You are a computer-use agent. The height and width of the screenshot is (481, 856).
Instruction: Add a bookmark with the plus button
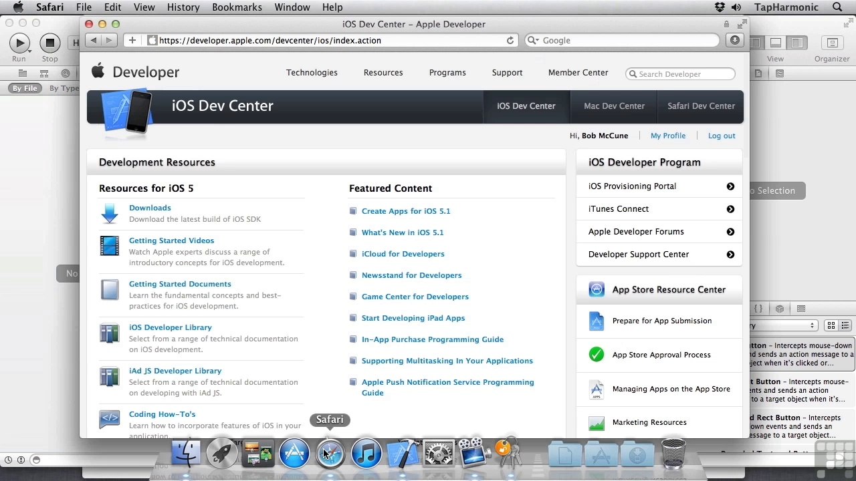point(132,40)
